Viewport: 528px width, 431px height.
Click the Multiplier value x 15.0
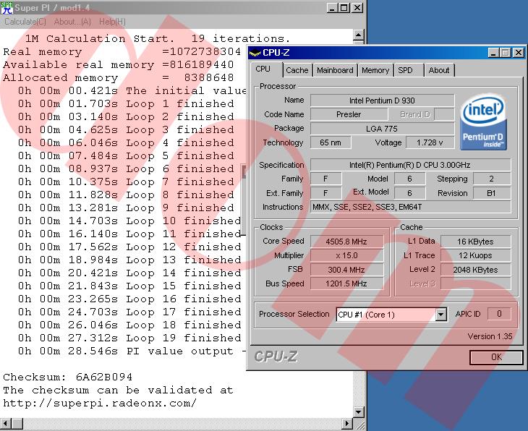pyautogui.click(x=346, y=255)
